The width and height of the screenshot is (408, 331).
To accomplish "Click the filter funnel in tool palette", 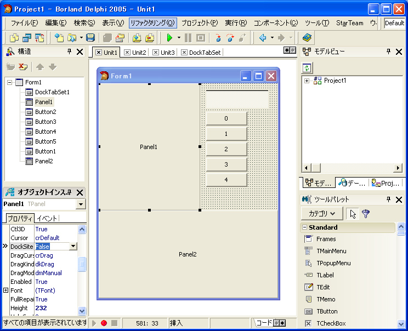I will click(x=366, y=214).
